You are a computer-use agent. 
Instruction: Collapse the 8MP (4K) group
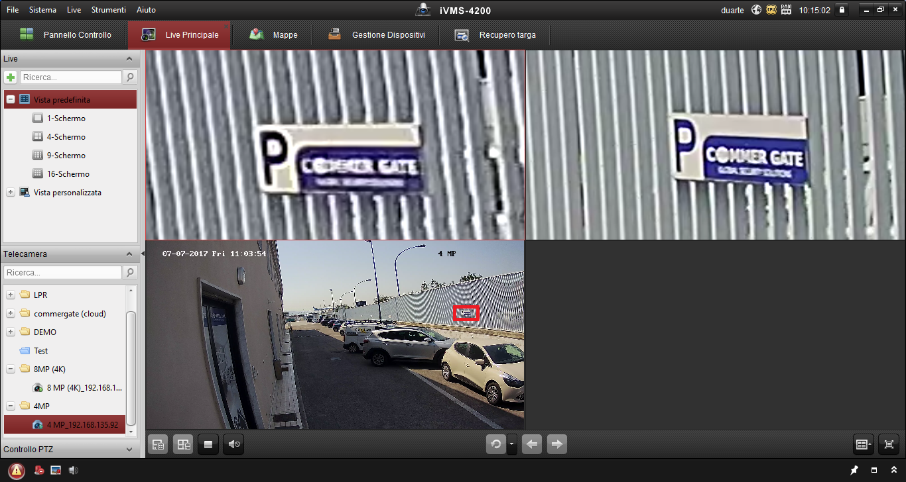click(11, 369)
